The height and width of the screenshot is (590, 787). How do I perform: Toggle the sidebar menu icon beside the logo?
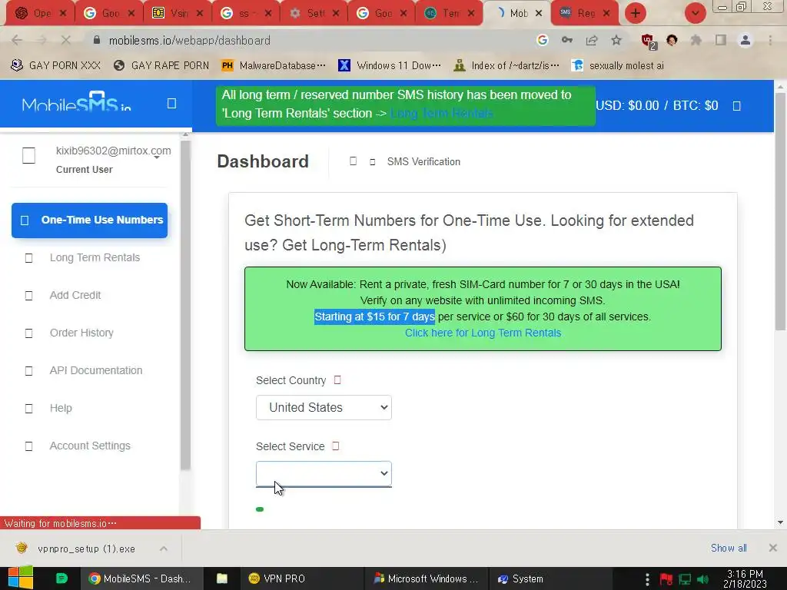[x=171, y=104]
